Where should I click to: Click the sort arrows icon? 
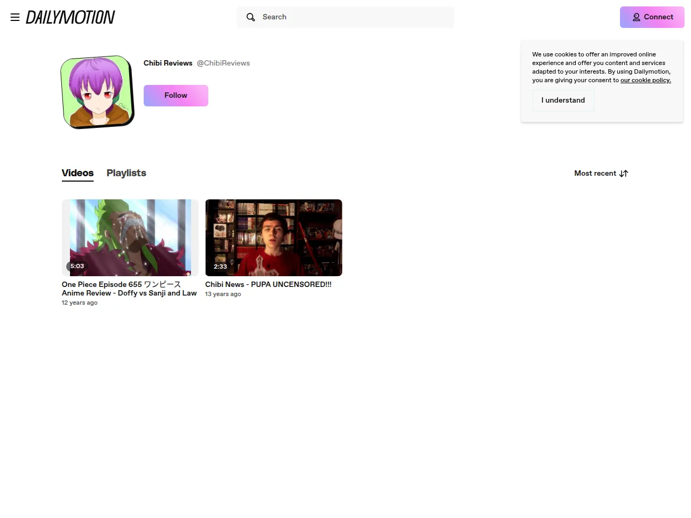[624, 174]
